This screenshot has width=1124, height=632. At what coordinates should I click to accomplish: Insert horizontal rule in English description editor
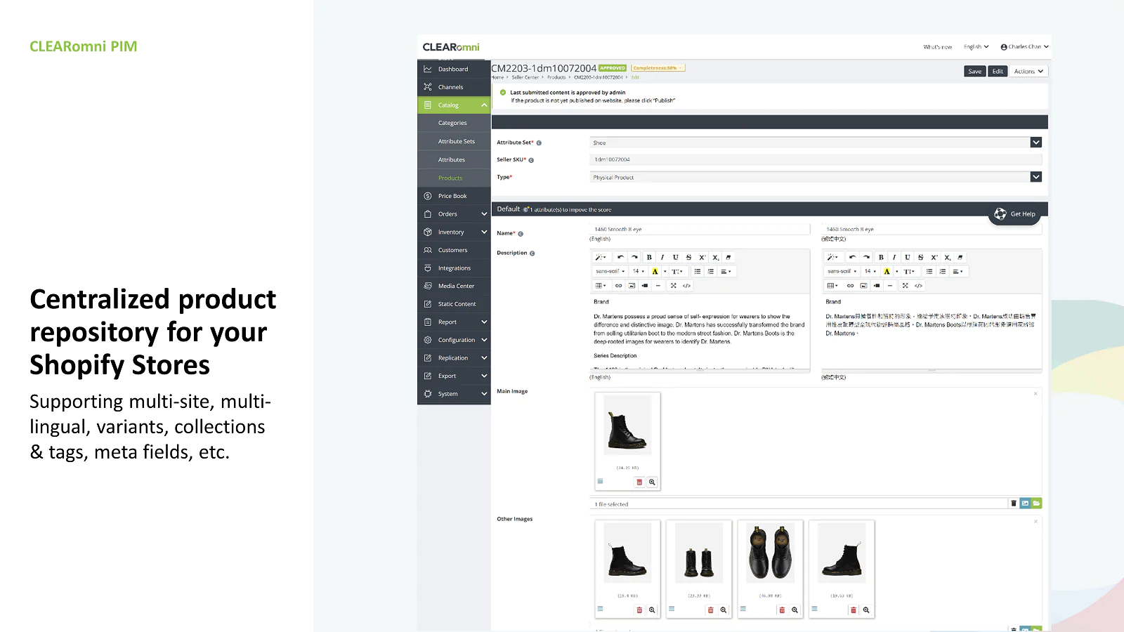(x=658, y=286)
